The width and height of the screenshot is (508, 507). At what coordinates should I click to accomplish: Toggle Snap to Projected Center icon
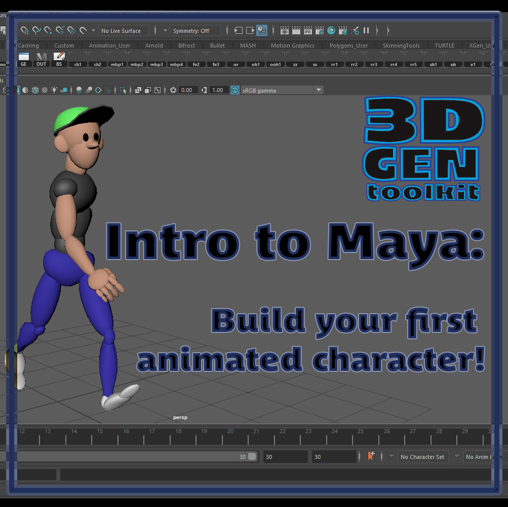click(60, 30)
